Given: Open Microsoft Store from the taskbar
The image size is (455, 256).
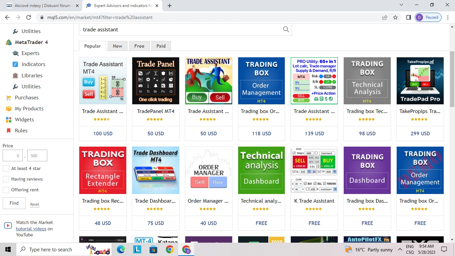Looking at the screenshot, I should [x=153, y=249].
